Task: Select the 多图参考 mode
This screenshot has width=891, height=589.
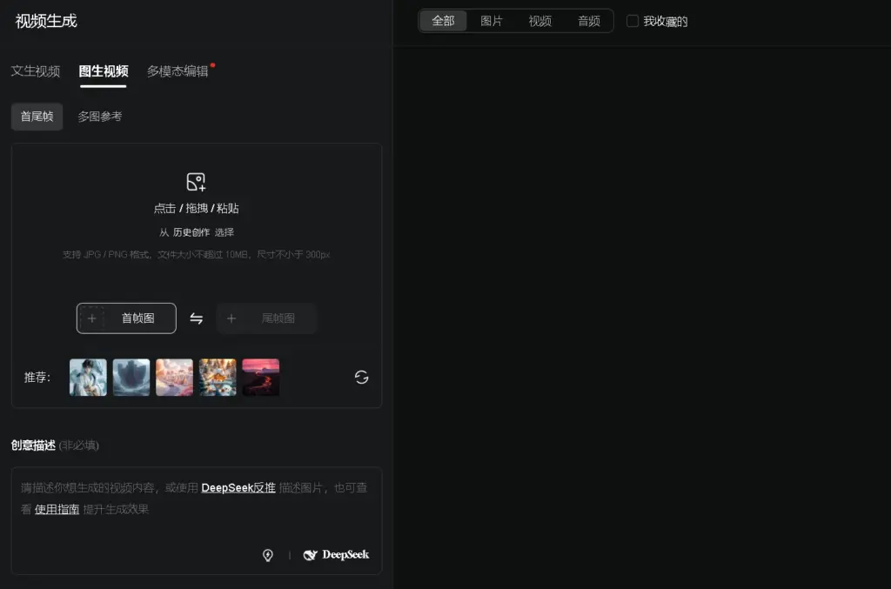Action: (x=100, y=117)
